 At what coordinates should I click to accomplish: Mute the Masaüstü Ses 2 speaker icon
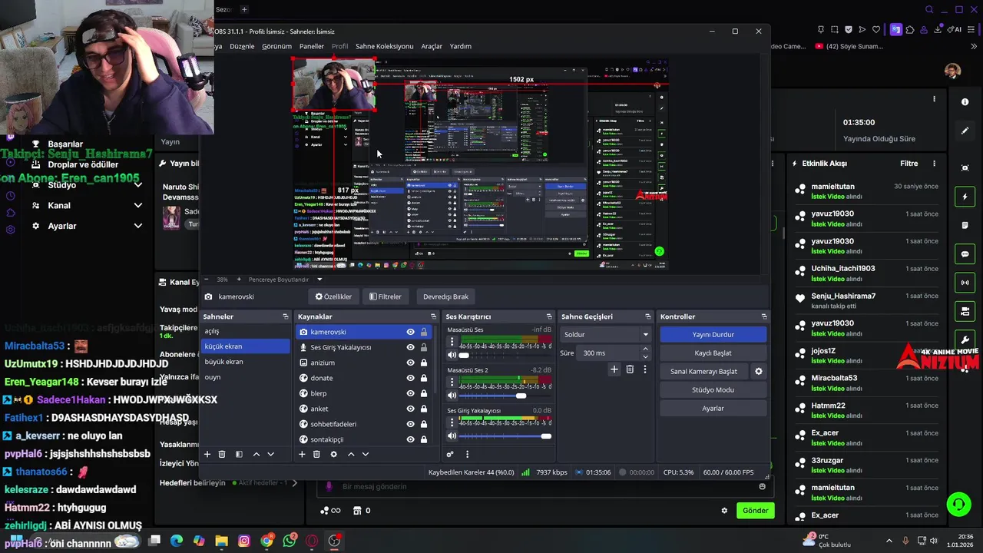[x=452, y=396]
